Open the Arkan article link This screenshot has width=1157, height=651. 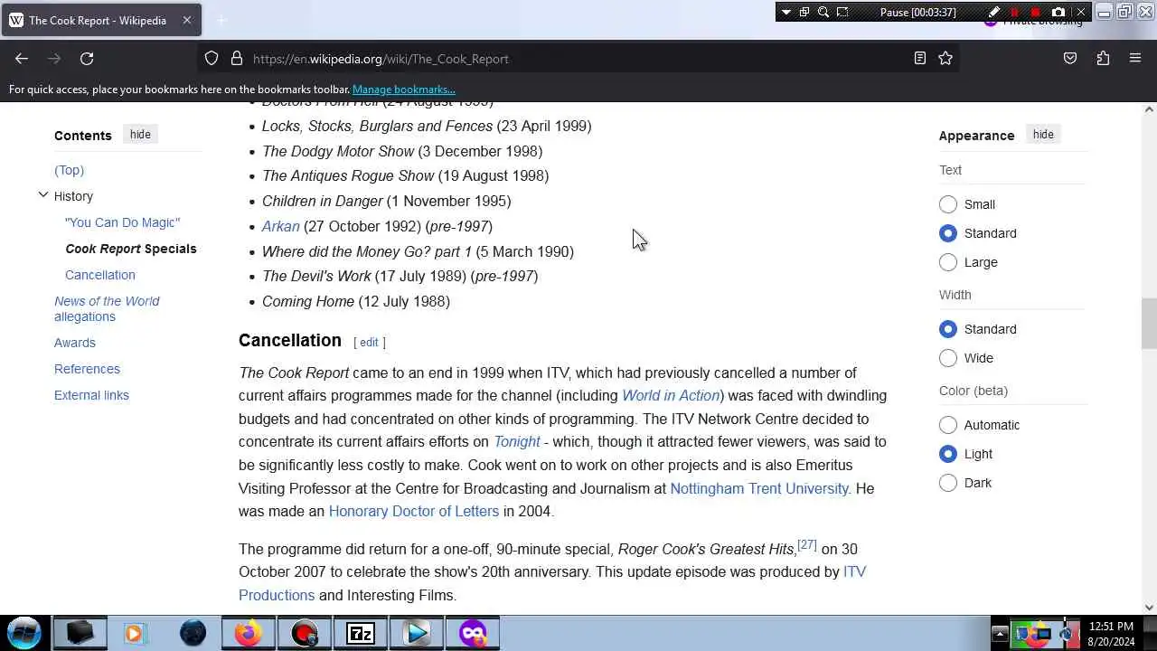pyautogui.click(x=280, y=226)
